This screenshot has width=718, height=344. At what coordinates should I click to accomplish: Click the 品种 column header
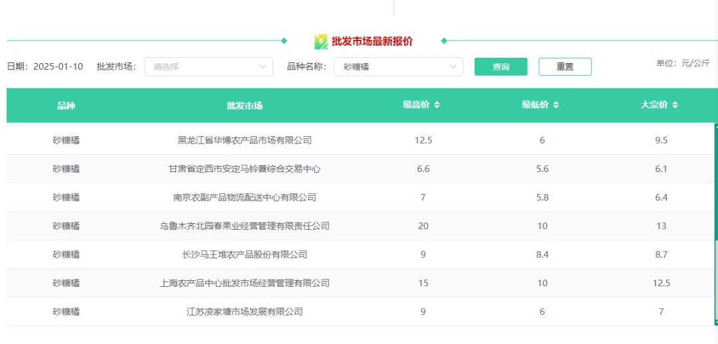click(66, 106)
